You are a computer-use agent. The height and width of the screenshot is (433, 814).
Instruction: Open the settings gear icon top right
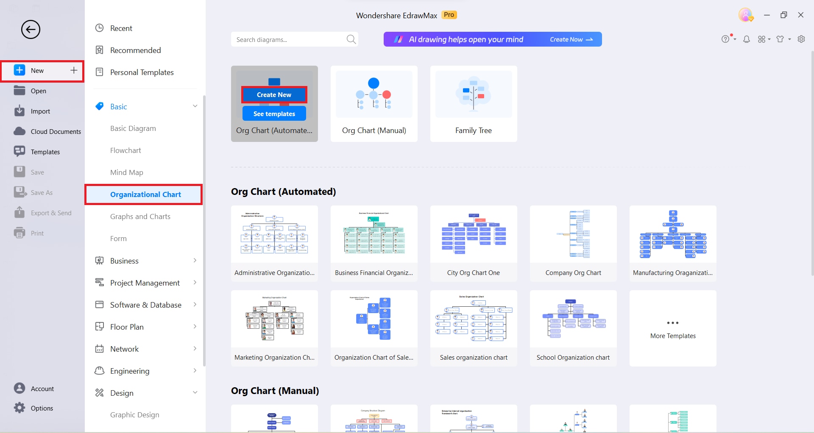point(801,39)
